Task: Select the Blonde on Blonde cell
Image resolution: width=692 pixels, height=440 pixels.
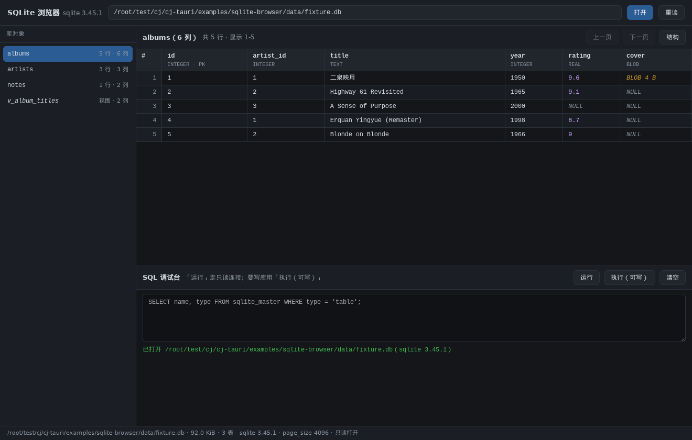Action: click(415, 135)
